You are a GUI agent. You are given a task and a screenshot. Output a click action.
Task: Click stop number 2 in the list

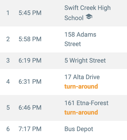tap(8, 39)
